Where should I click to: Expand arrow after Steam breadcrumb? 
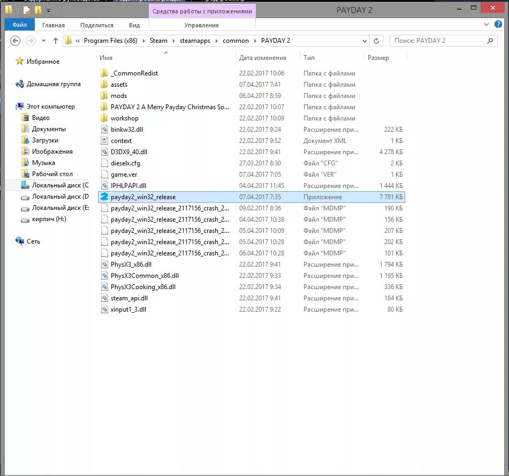[x=173, y=41]
